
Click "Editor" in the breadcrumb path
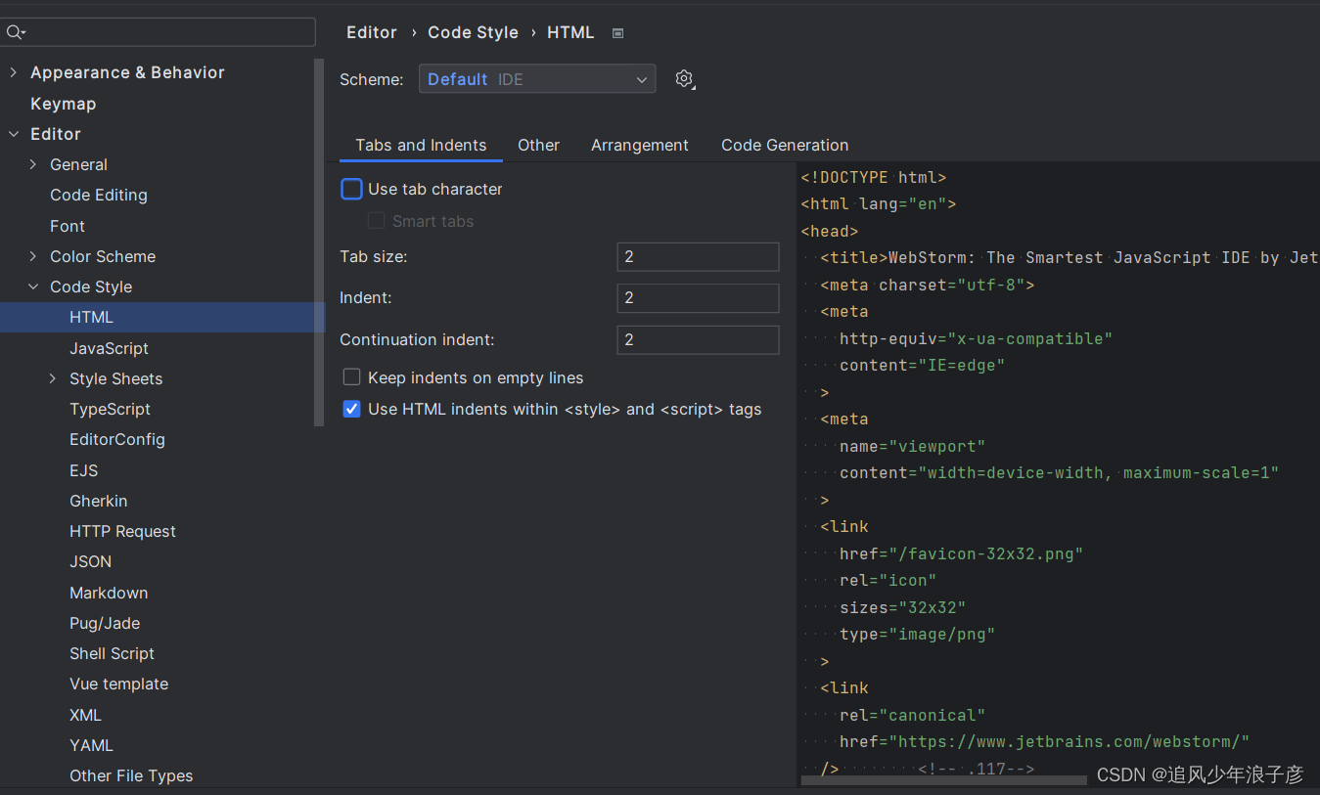tap(372, 32)
